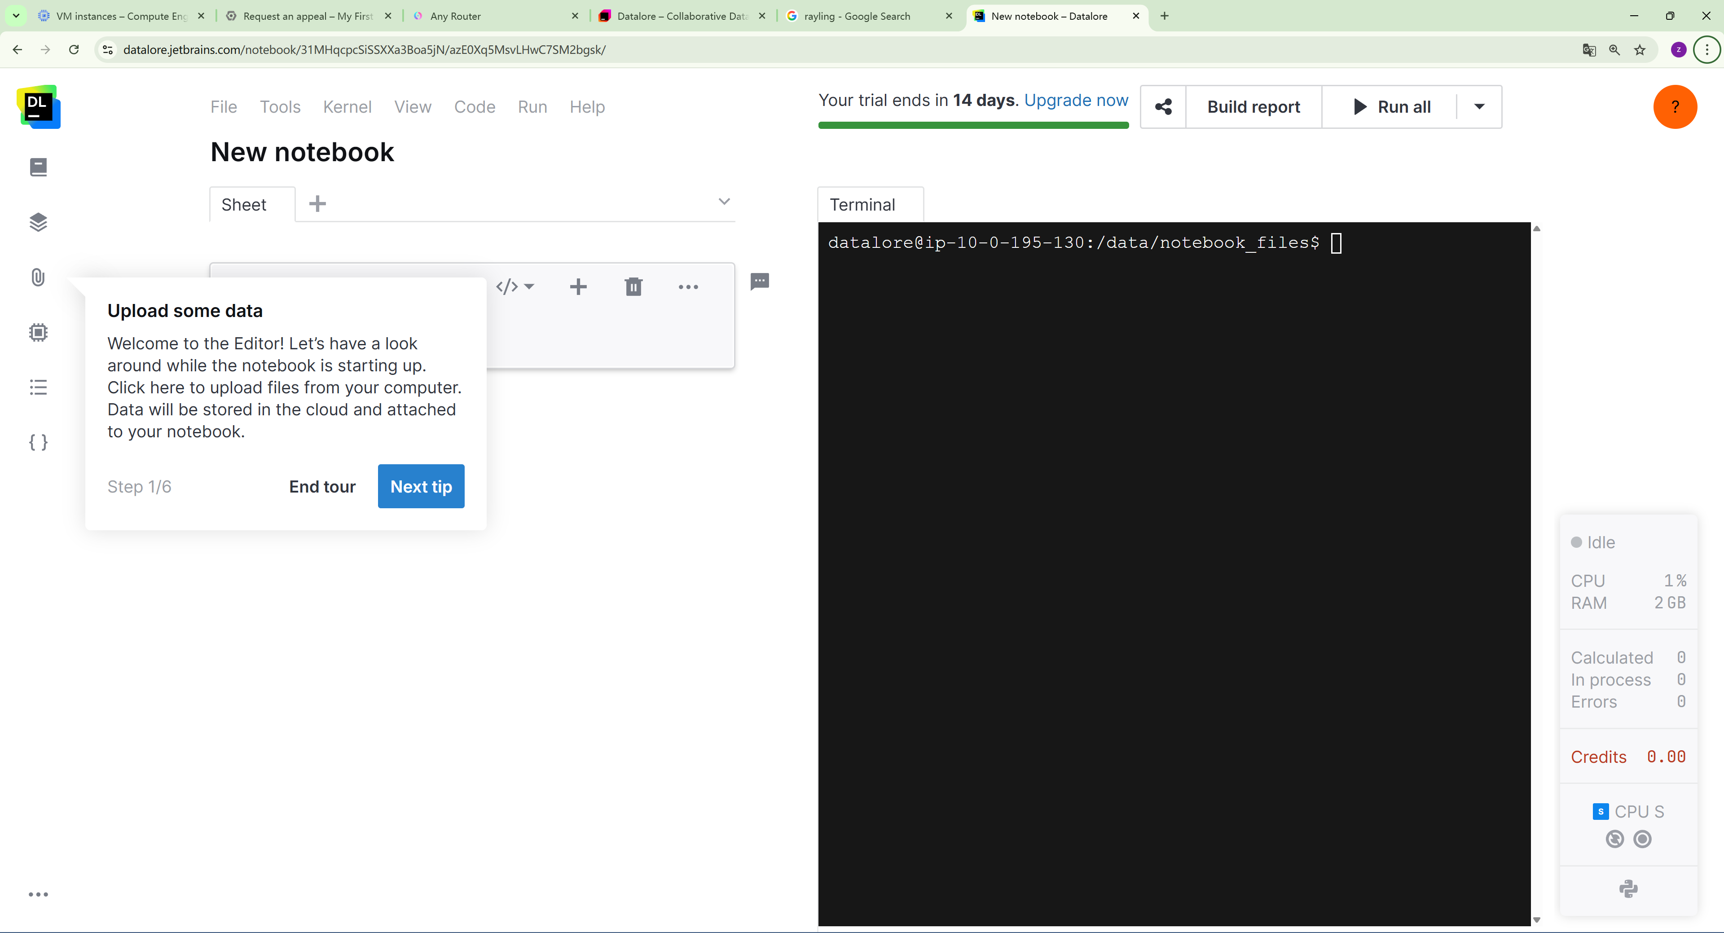Select the Sheet tab

pos(251,204)
